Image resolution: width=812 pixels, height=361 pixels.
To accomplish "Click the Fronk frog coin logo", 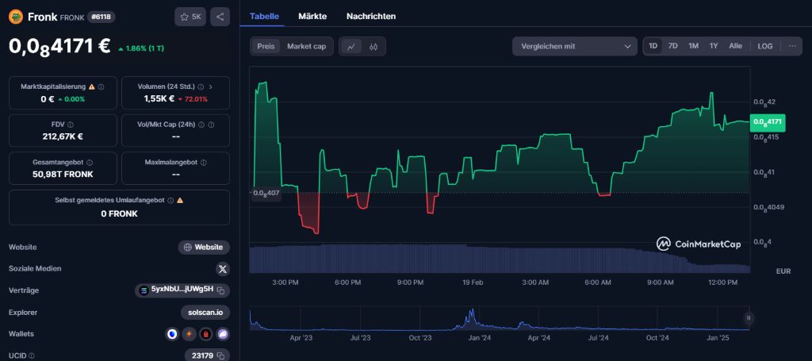I will coord(16,17).
